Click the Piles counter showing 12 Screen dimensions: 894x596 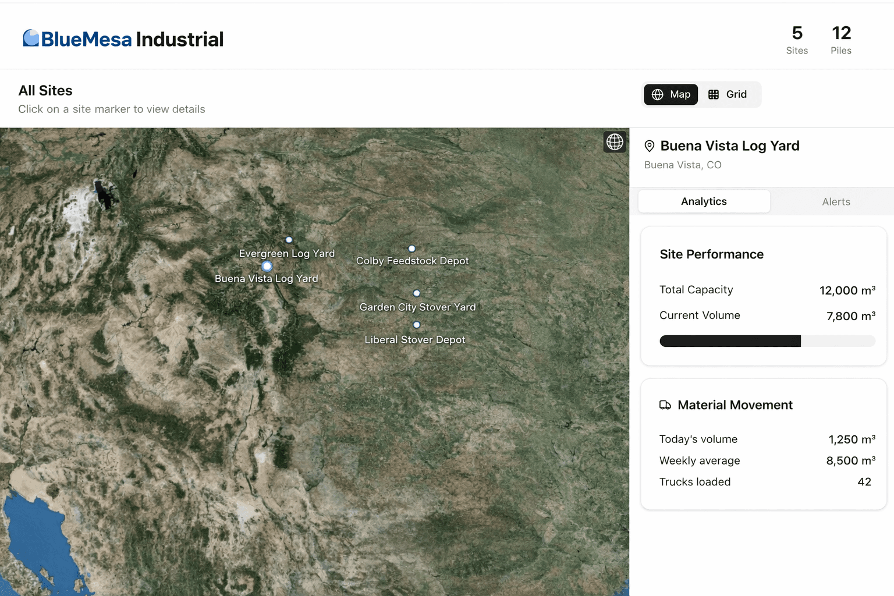coord(841,40)
